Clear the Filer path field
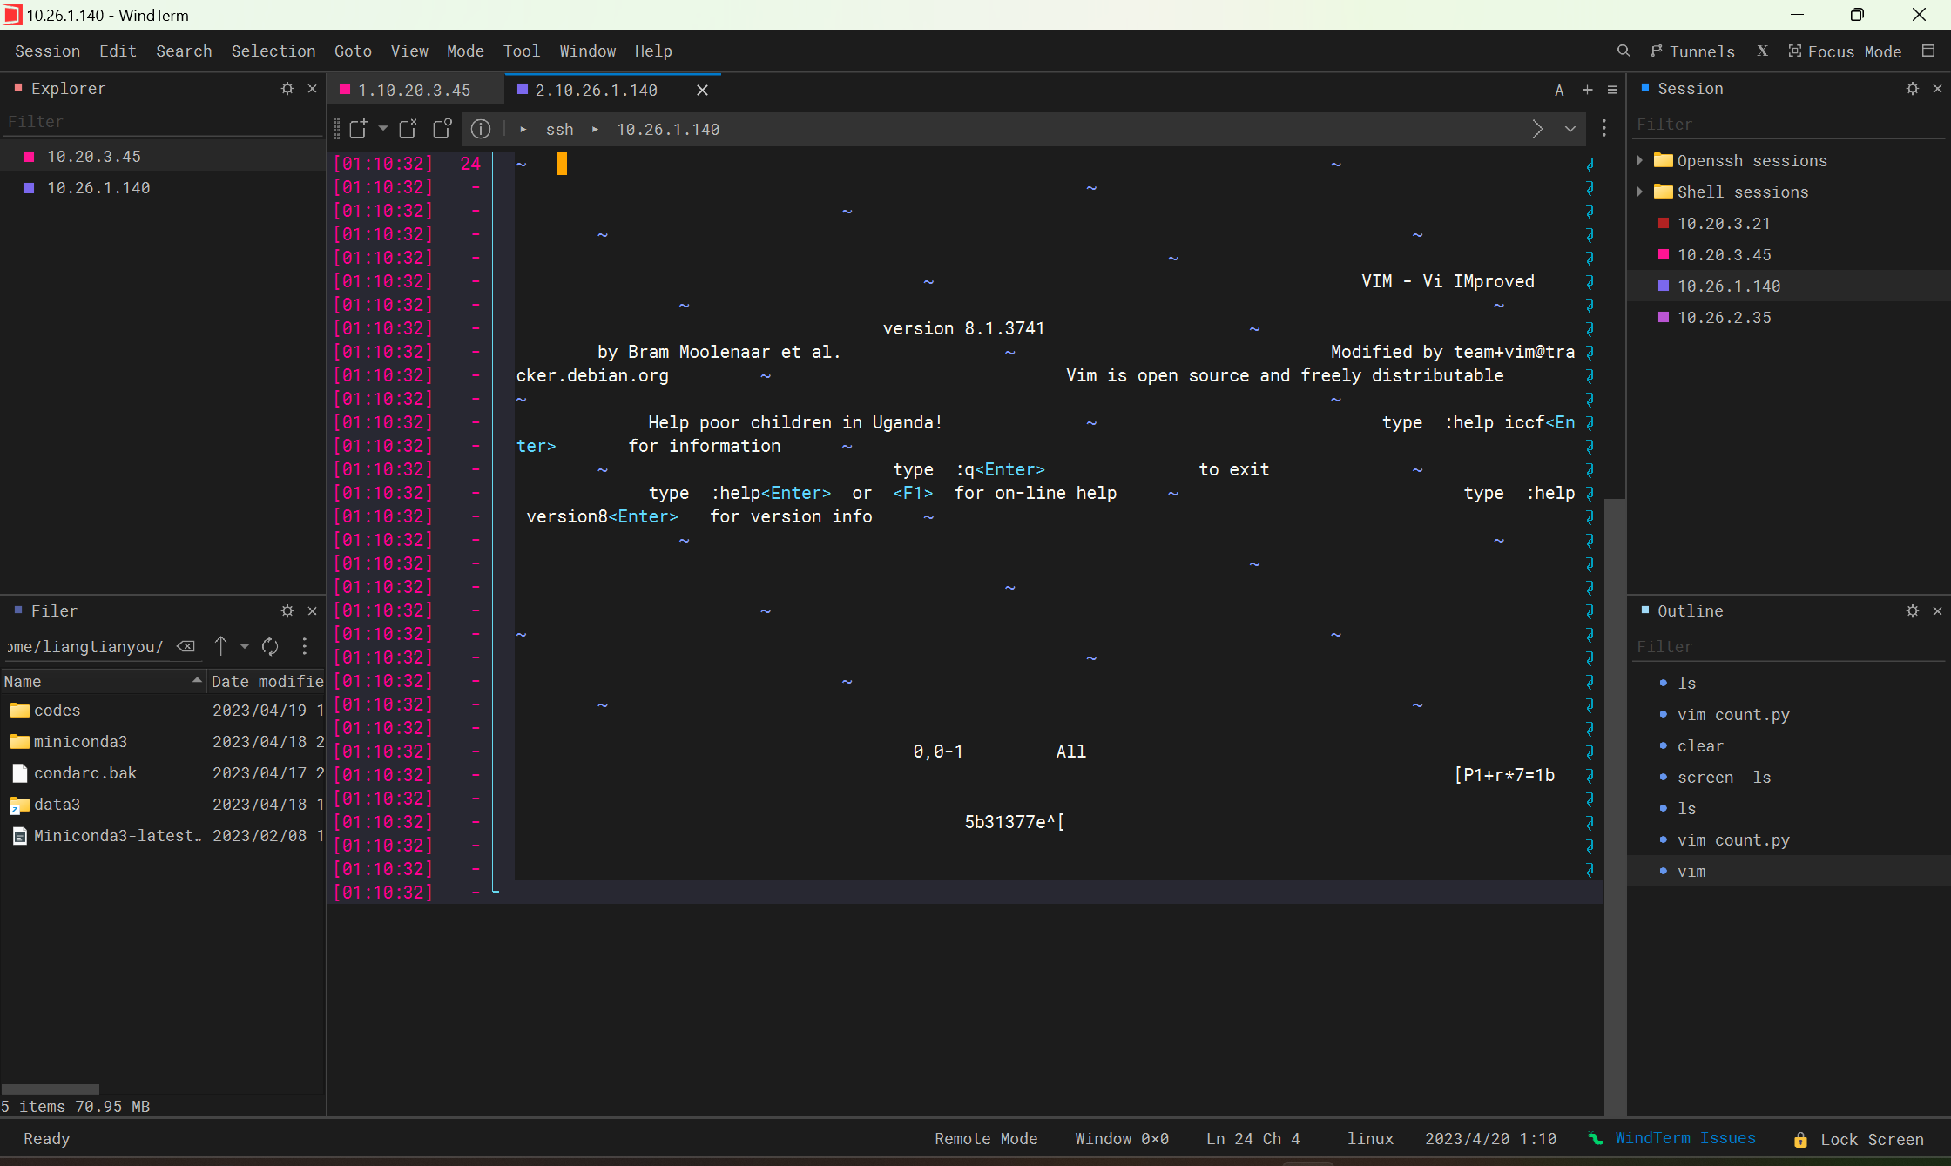This screenshot has height=1166, width=1951. tap(186, 646)
